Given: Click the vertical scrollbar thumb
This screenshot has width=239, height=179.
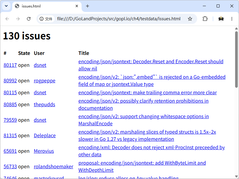Looking at the screenshot, I should (x=236, y=59).
